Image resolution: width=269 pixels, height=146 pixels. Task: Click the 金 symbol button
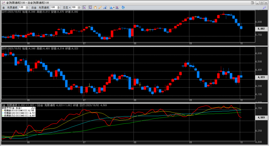click(x=3, y=7)
